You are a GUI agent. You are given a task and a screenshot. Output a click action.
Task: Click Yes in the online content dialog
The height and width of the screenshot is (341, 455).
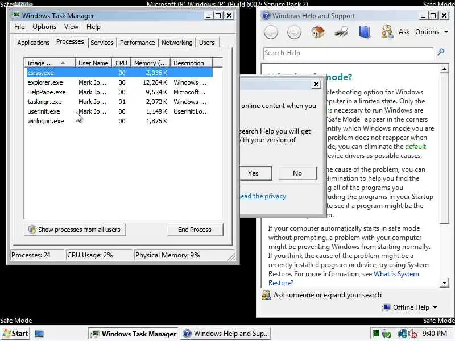click(255, 173)
